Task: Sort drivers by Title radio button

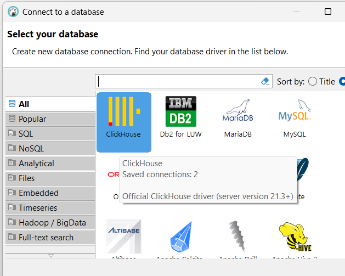Action: tap(313, 81)
